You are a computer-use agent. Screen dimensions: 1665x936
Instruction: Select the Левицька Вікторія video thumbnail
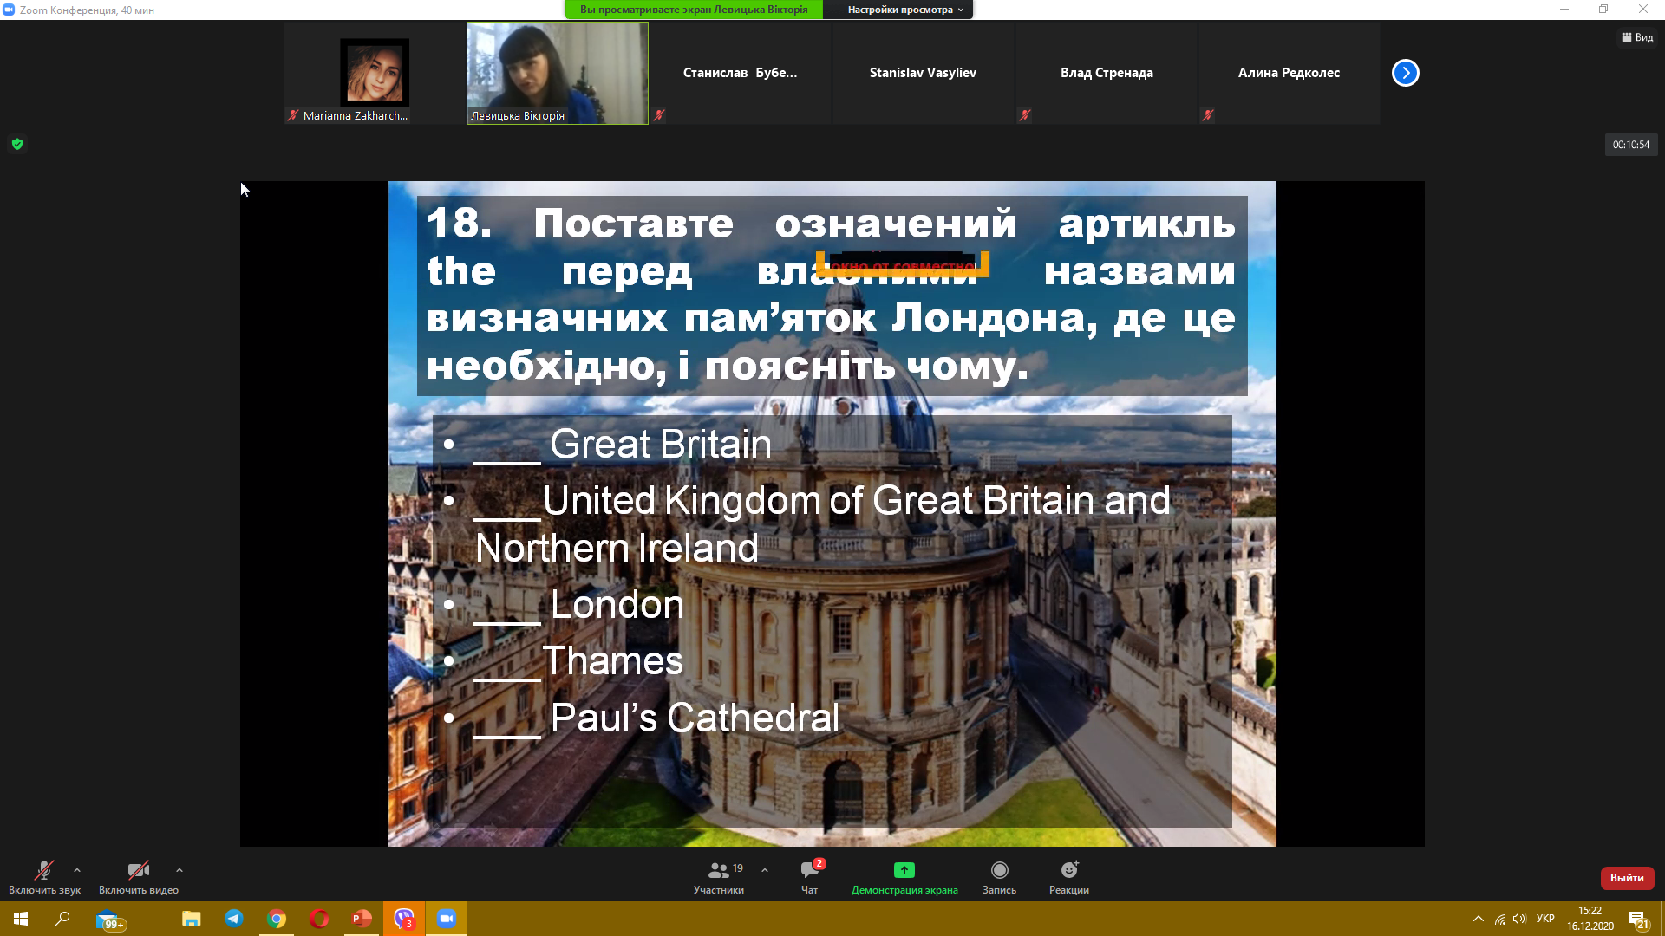click(x=557, y=73)
